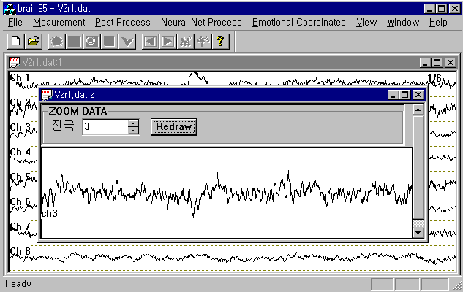Click the Redraw button
The width and height of the screenshot is (463, 292).
pyautogui.click(x=174, y=127)
